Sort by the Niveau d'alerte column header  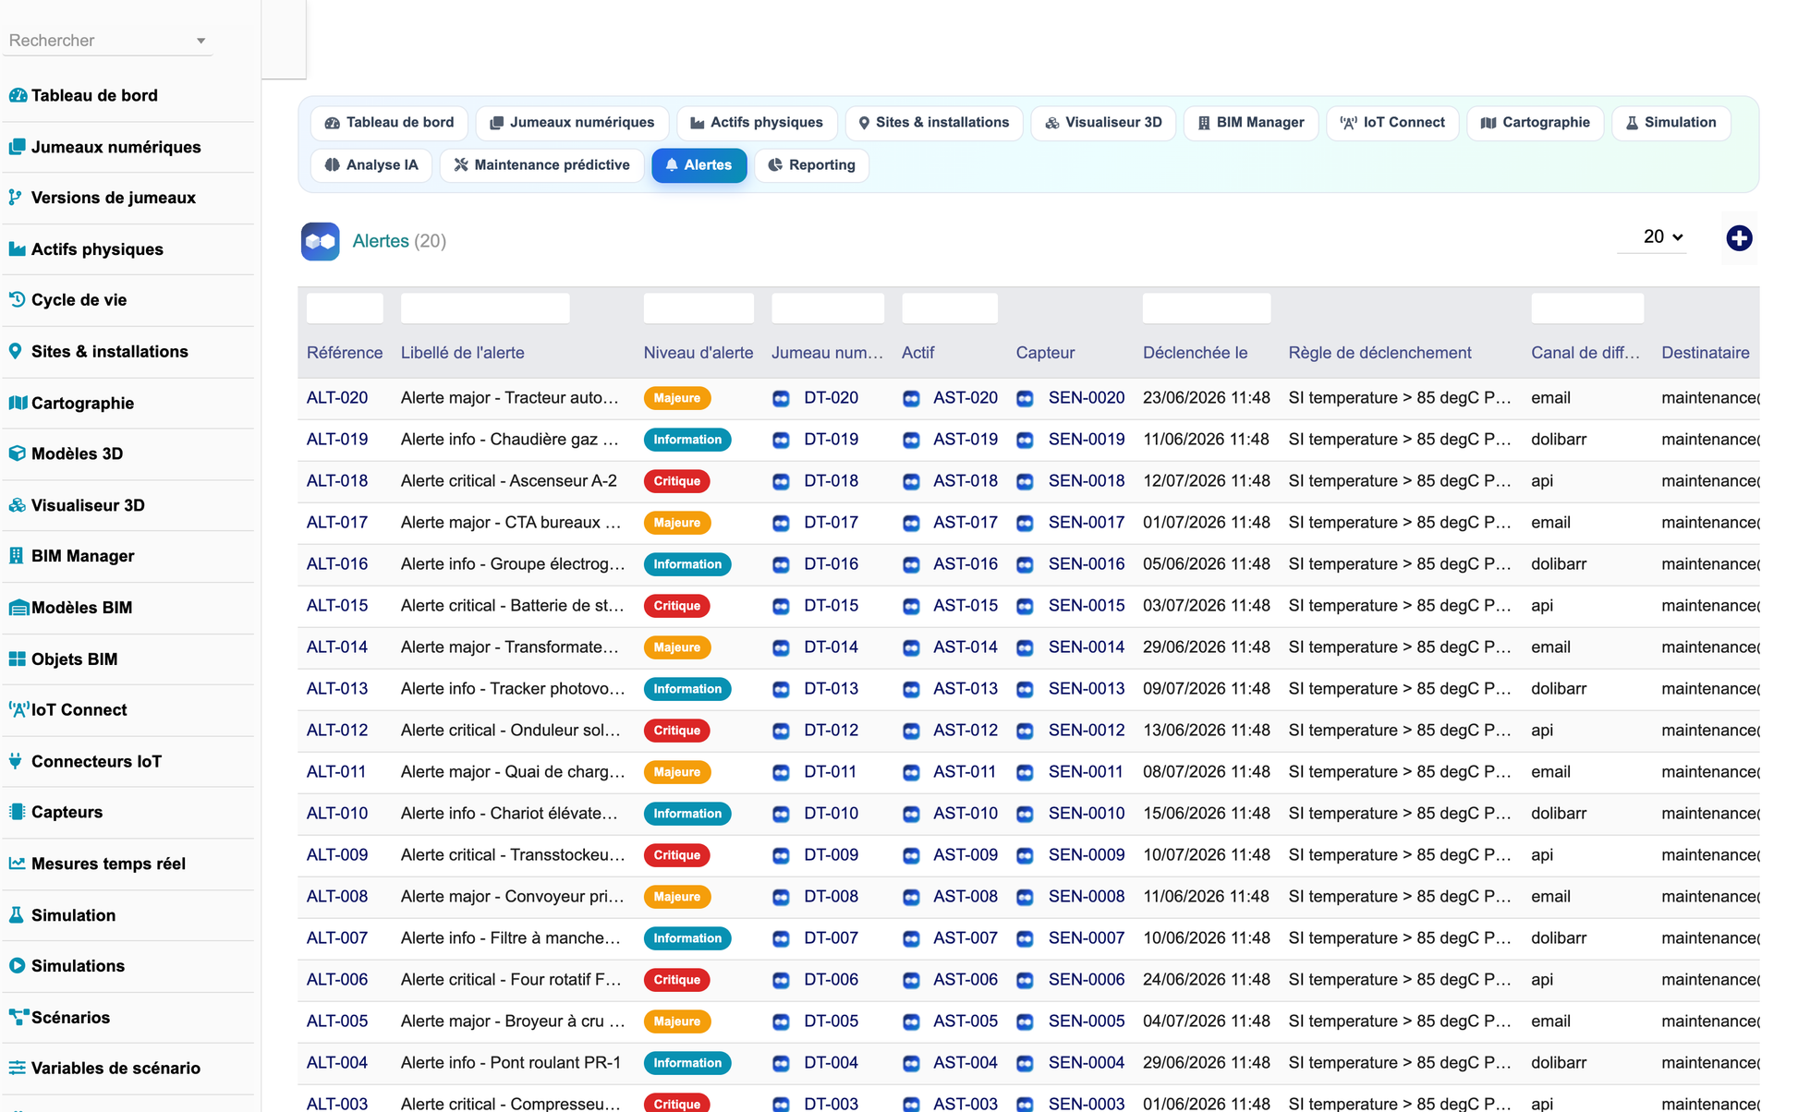click(699, 353)
